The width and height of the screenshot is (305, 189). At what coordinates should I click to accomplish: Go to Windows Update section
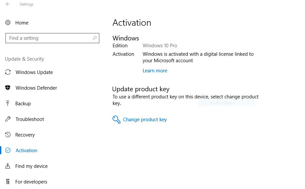[34, 72]
